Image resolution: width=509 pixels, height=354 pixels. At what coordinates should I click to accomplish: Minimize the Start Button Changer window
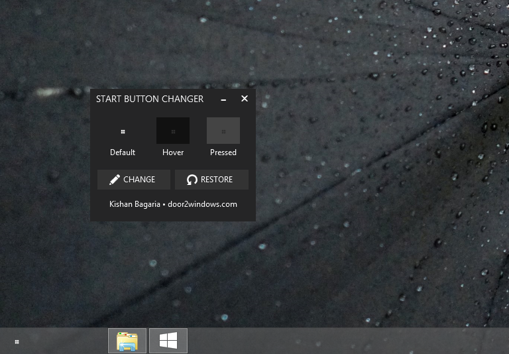[x=223, y=99]
